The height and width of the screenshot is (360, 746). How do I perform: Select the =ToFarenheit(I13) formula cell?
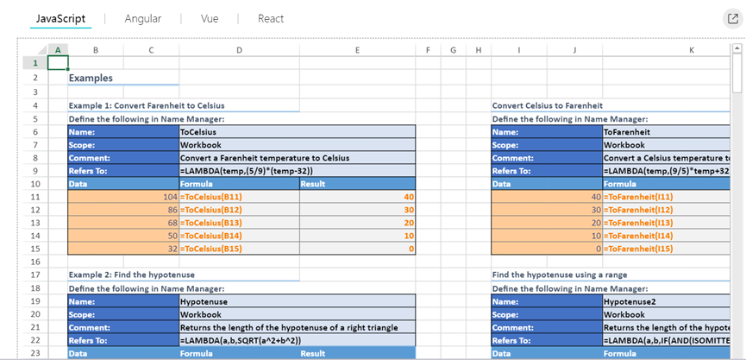pyautogui.click(x=666, y=223)
